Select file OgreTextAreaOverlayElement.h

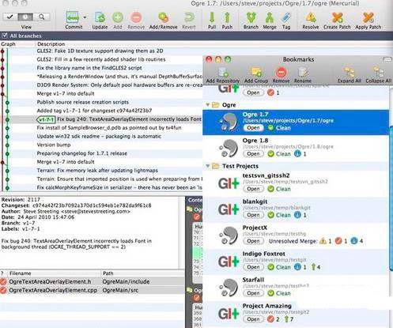point(93,281)
